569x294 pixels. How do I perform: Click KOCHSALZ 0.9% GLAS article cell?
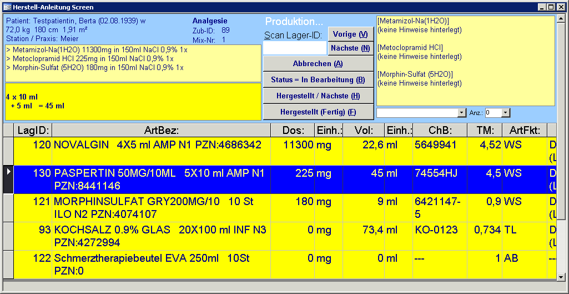coord(162,236)
